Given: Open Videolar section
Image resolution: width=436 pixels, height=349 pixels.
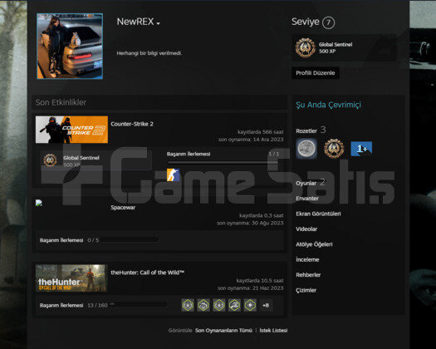Looking at the screenshot, I should 306,229.
